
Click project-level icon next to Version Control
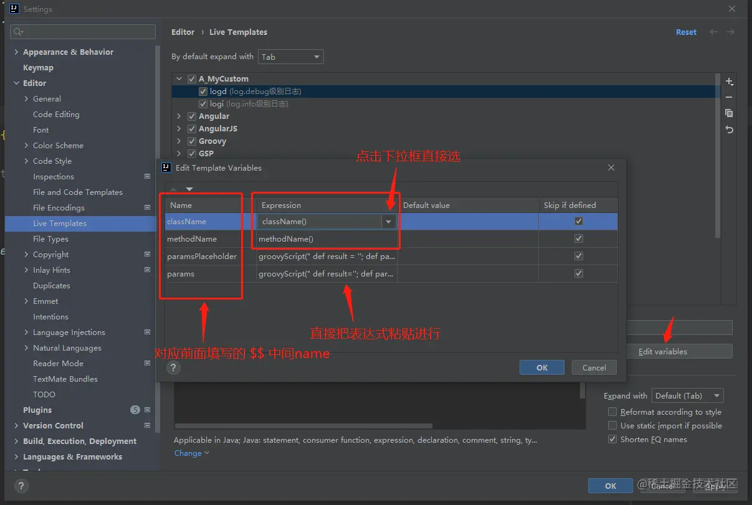pyautogui.click(x=148, y=426)
